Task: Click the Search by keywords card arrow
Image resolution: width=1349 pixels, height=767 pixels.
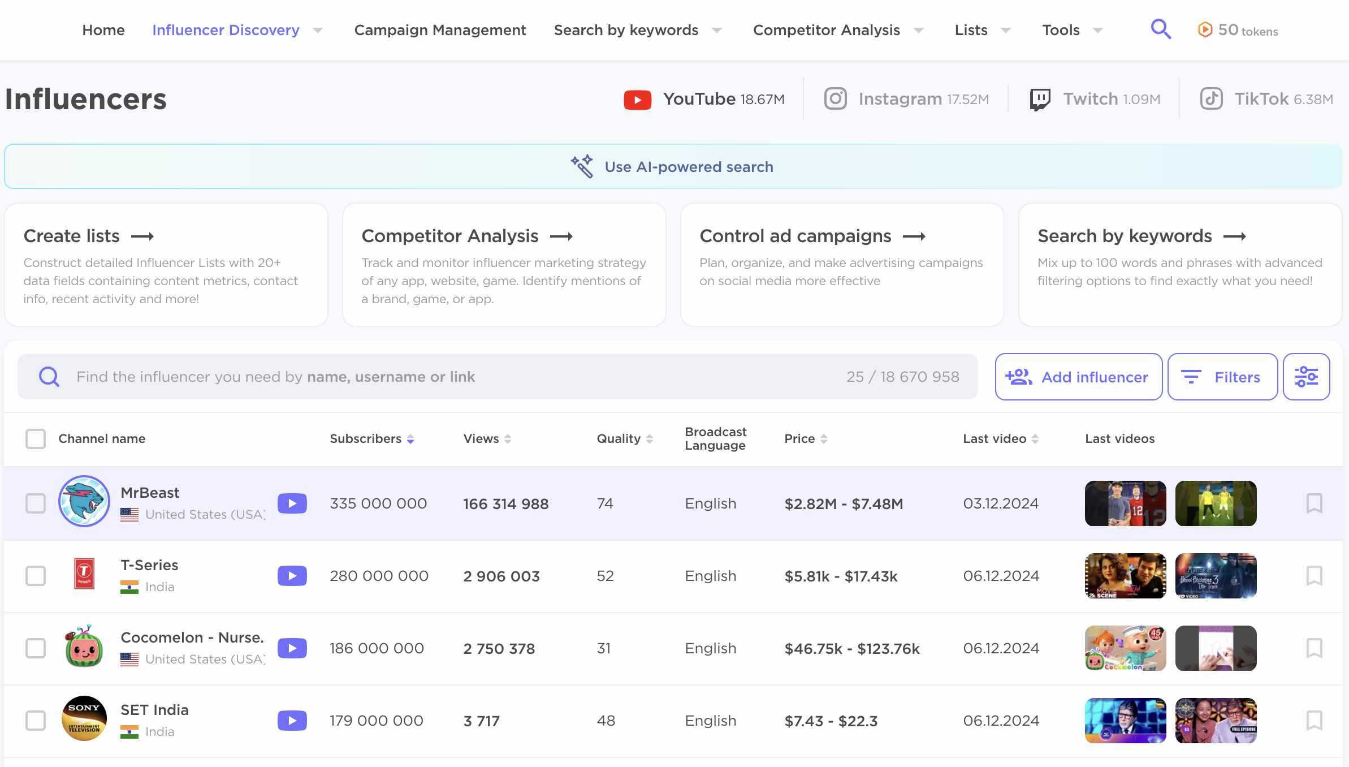Action: coord(1235,236)
